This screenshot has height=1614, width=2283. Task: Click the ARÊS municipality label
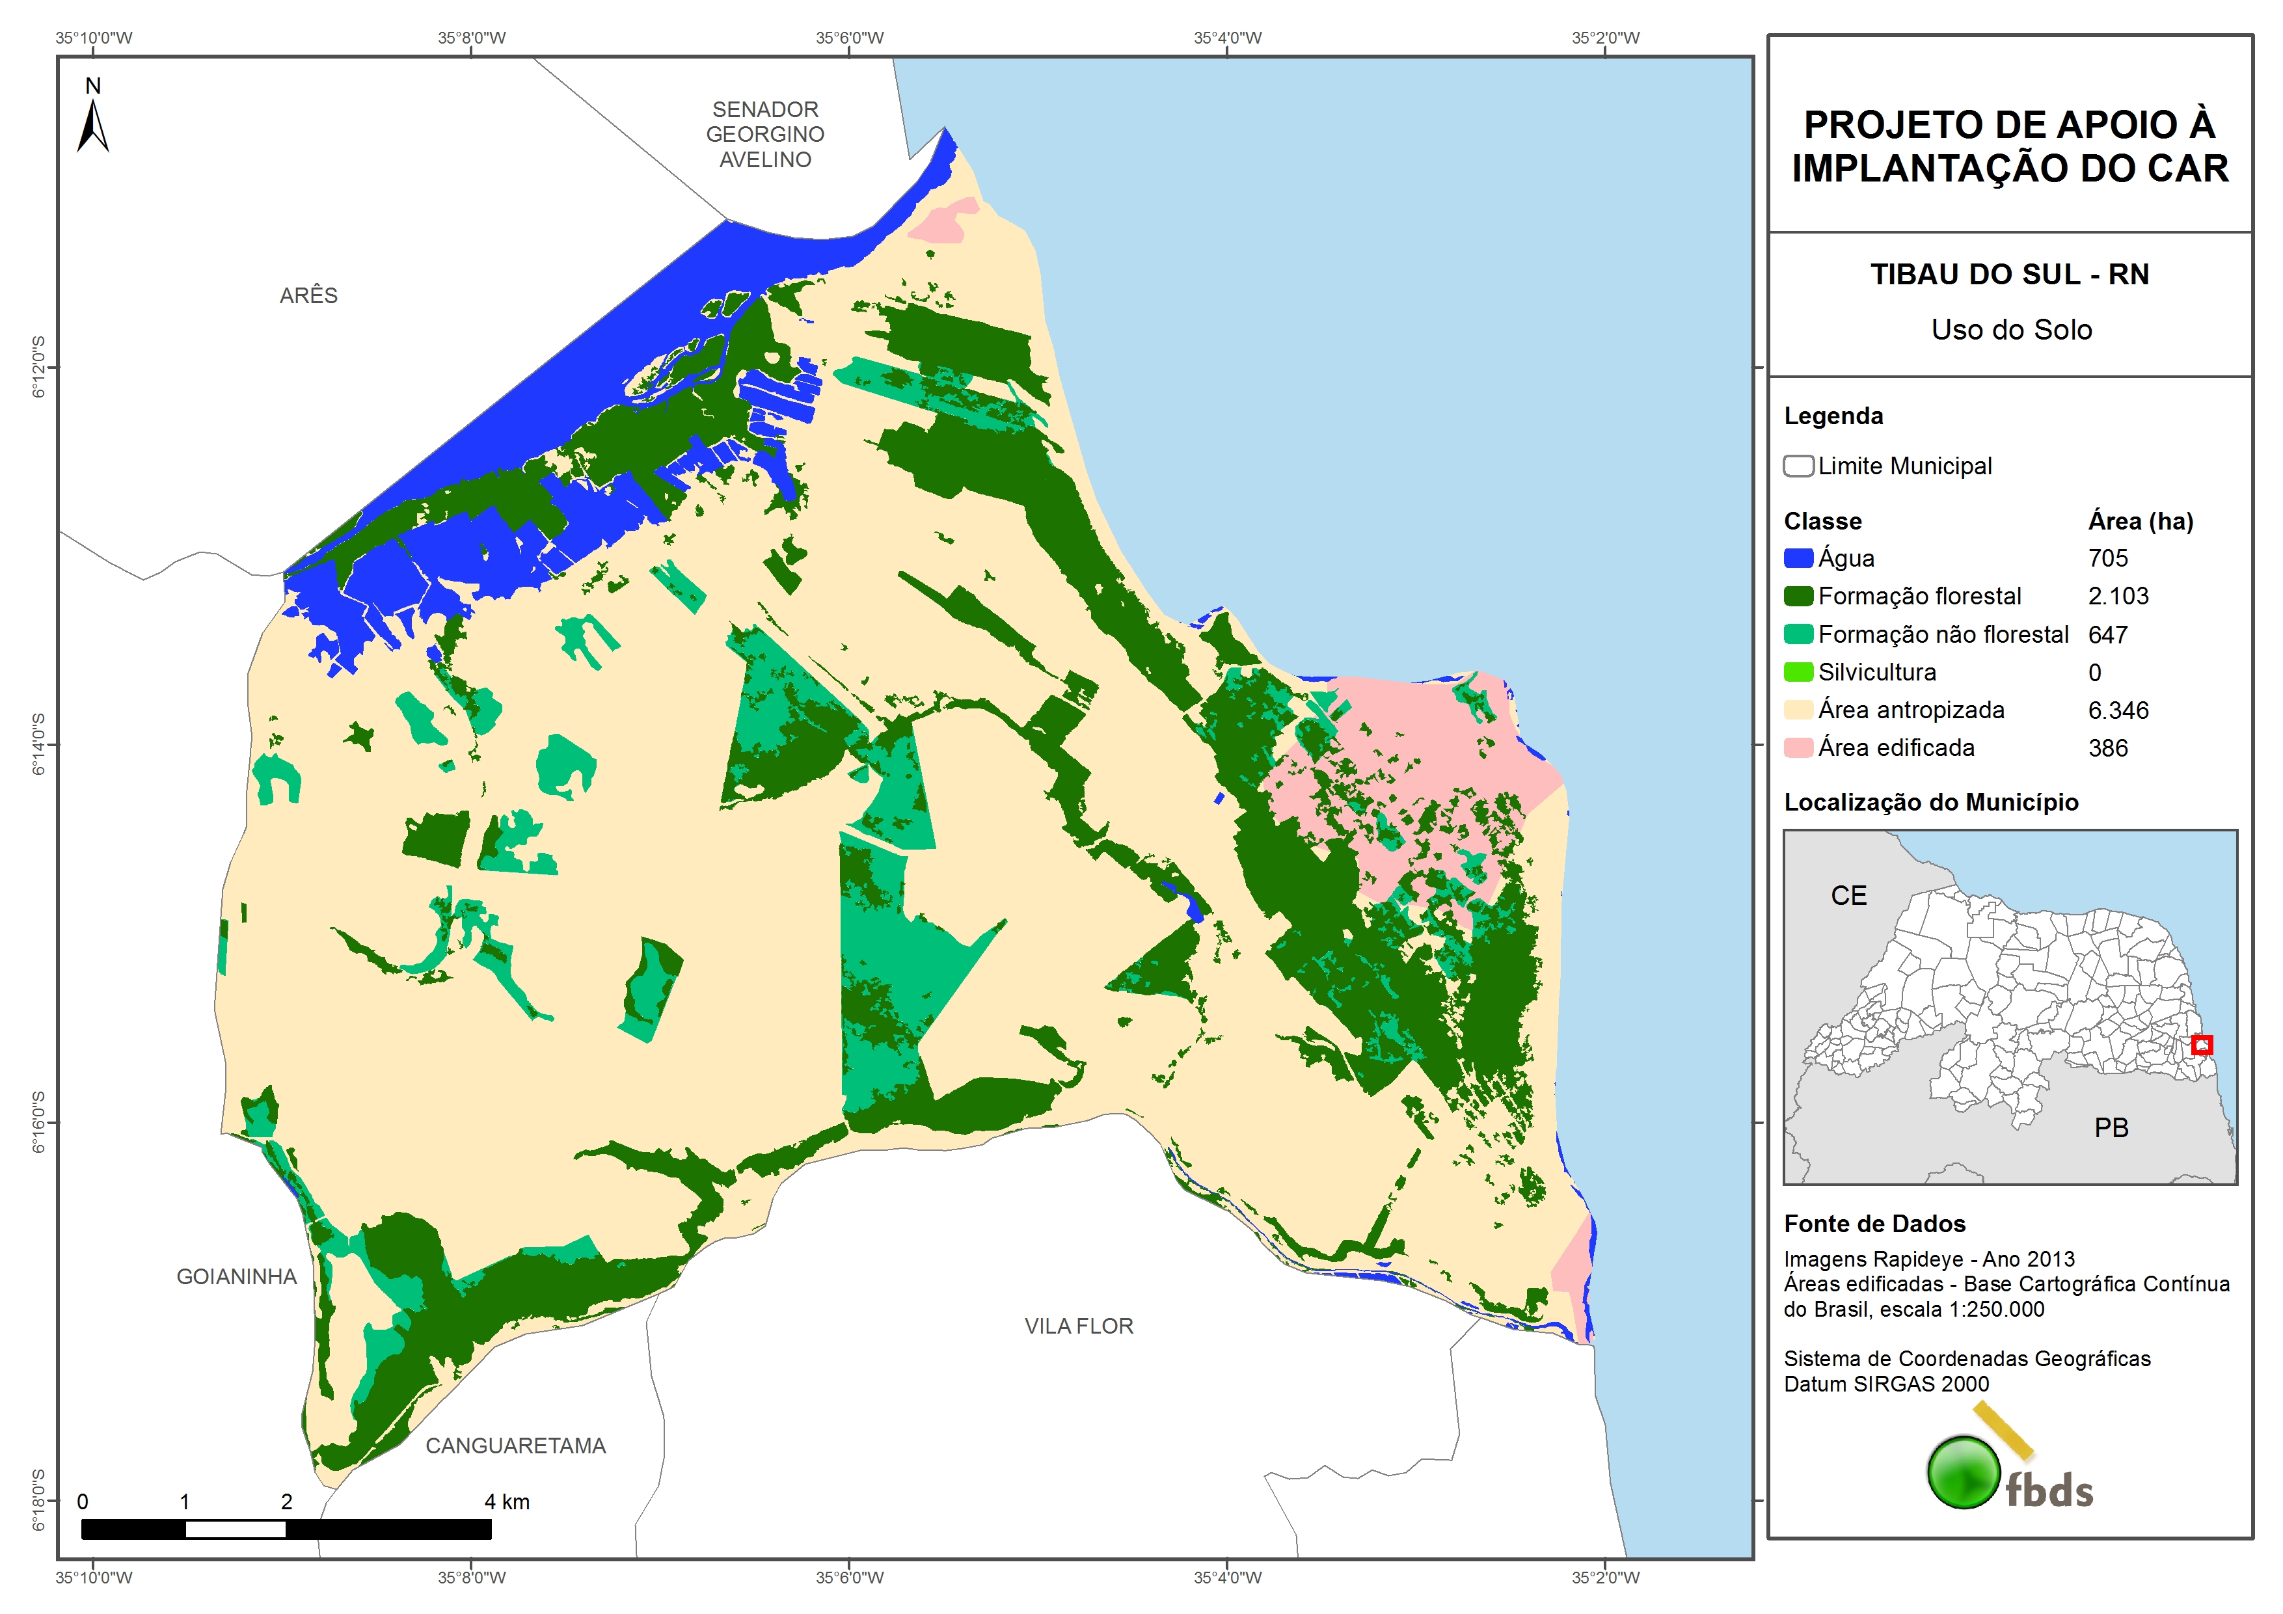pyautogui.click(x=308, y=295)
